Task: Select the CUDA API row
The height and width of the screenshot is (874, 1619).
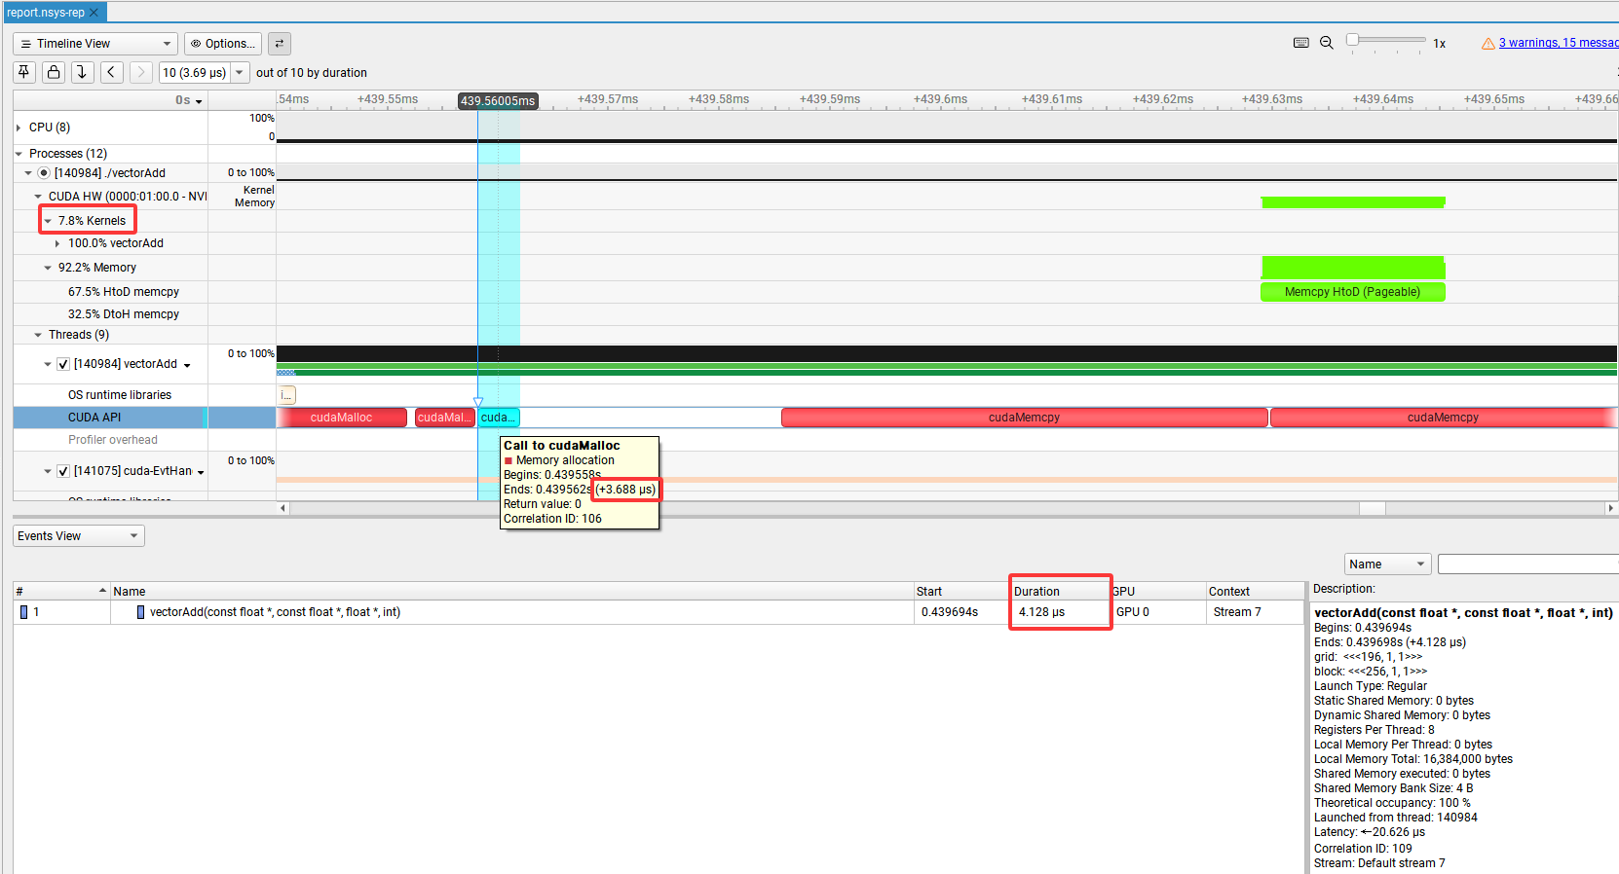Action: [94, 418]
